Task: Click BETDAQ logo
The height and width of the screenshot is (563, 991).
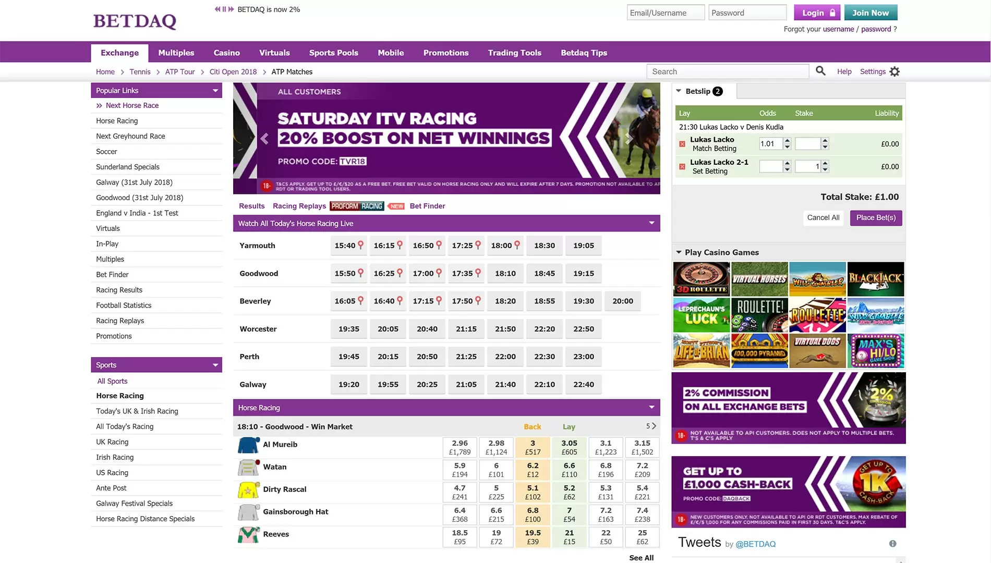Action: point(135,21)
